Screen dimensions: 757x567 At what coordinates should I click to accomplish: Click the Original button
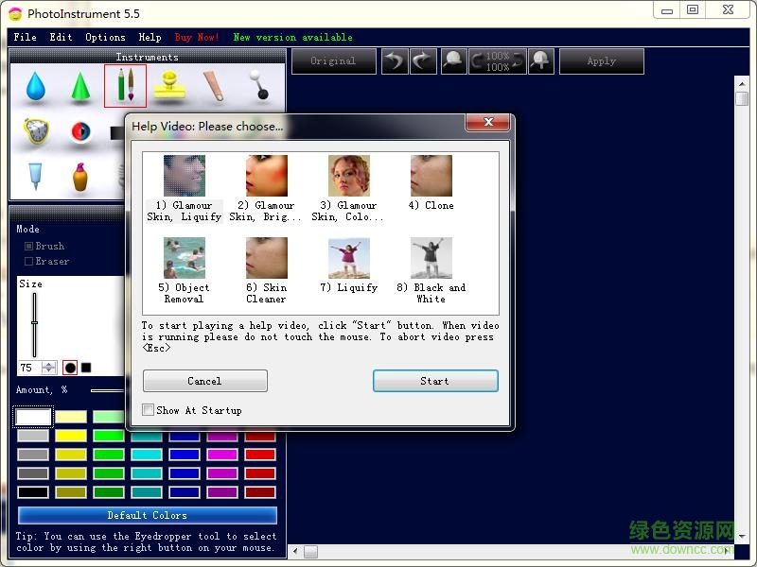pyautogui.click(x=334, y=61)
